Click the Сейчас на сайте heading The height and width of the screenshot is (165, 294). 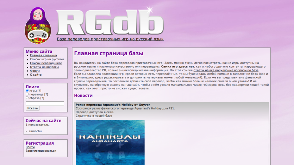[x=44, y=121]
